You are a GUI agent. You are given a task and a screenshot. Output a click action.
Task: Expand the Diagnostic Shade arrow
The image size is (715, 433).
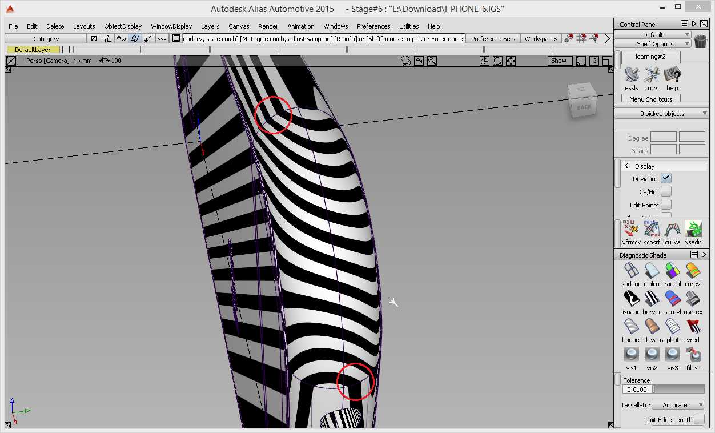coord(704,255)
